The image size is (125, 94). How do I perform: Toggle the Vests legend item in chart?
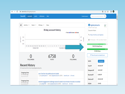point(77,33)
